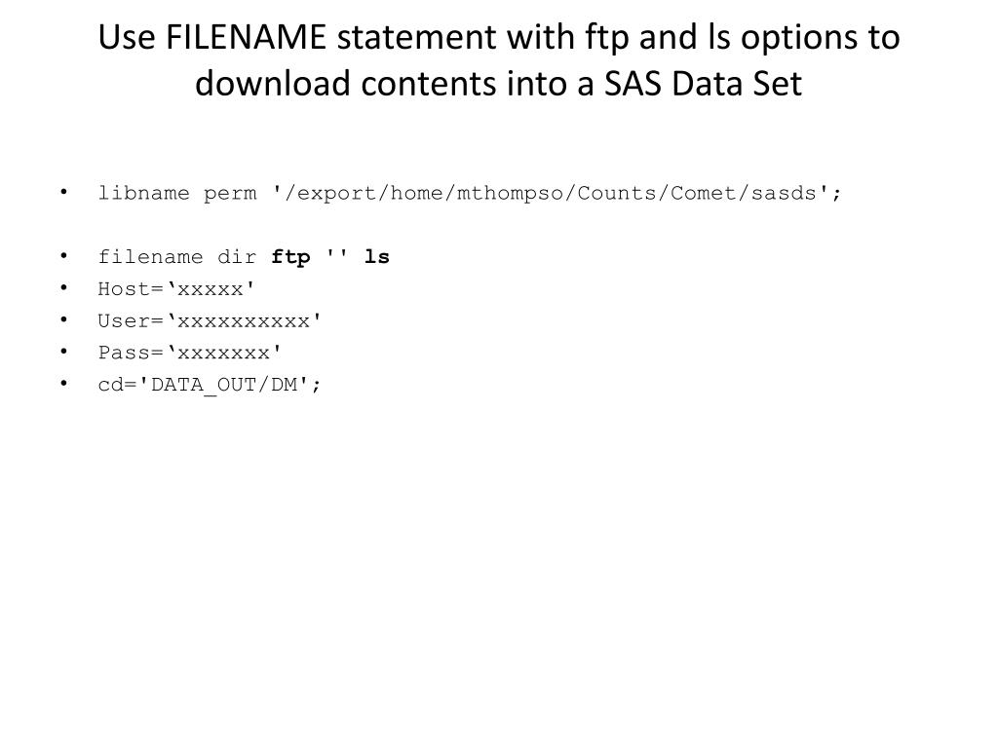Click the Pass='xxxxxxx' line
This screenshot has width=998, height=748.
(190, 353)
